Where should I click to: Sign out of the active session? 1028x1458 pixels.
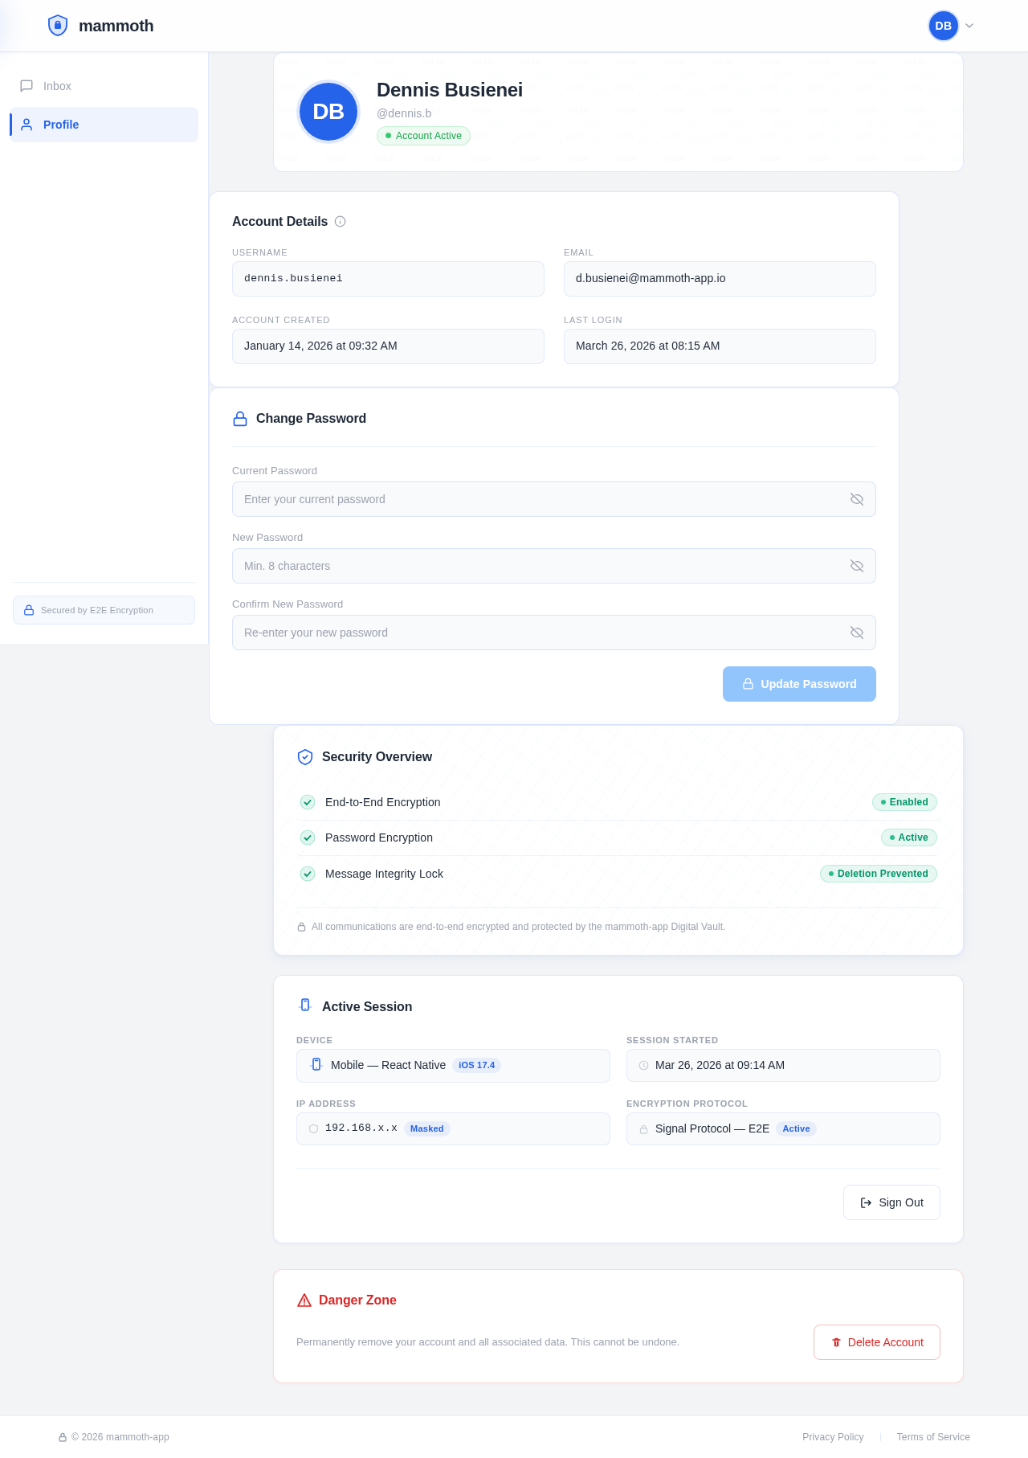[x=891, y=1202]
